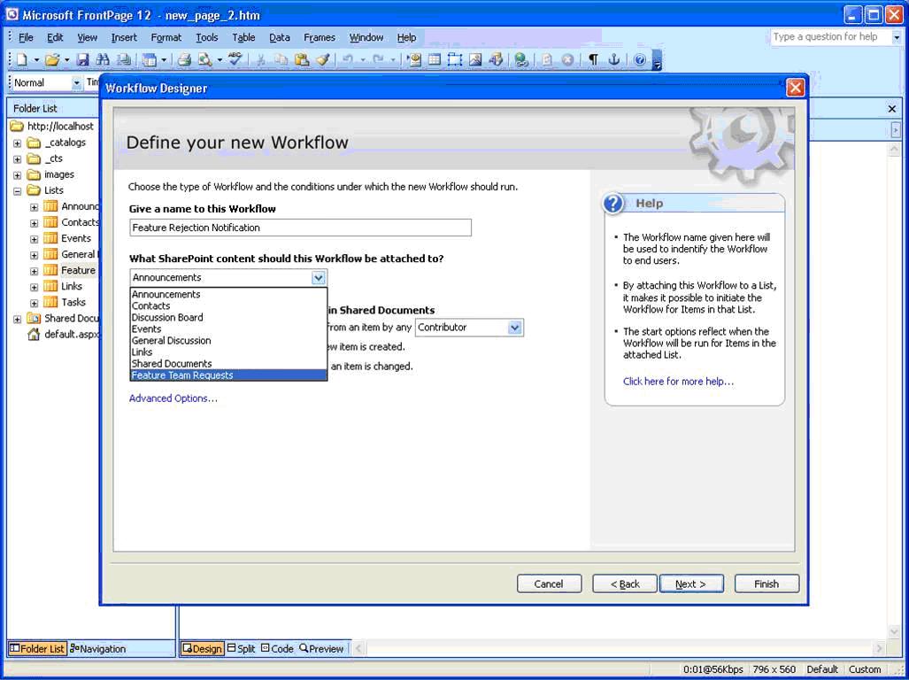Click the Finish button

(x=766, y=583)
